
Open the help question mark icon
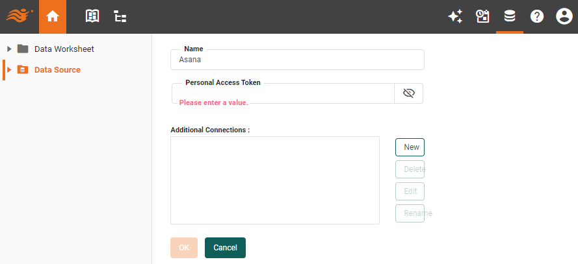[537, 17]
